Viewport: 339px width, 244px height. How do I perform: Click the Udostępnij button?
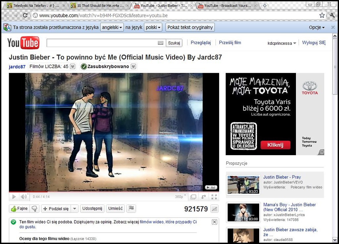point(92,209)
